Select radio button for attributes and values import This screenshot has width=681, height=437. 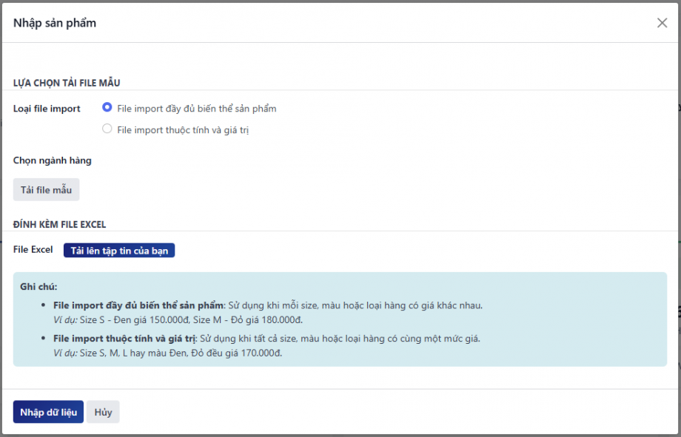click(107, 129)
